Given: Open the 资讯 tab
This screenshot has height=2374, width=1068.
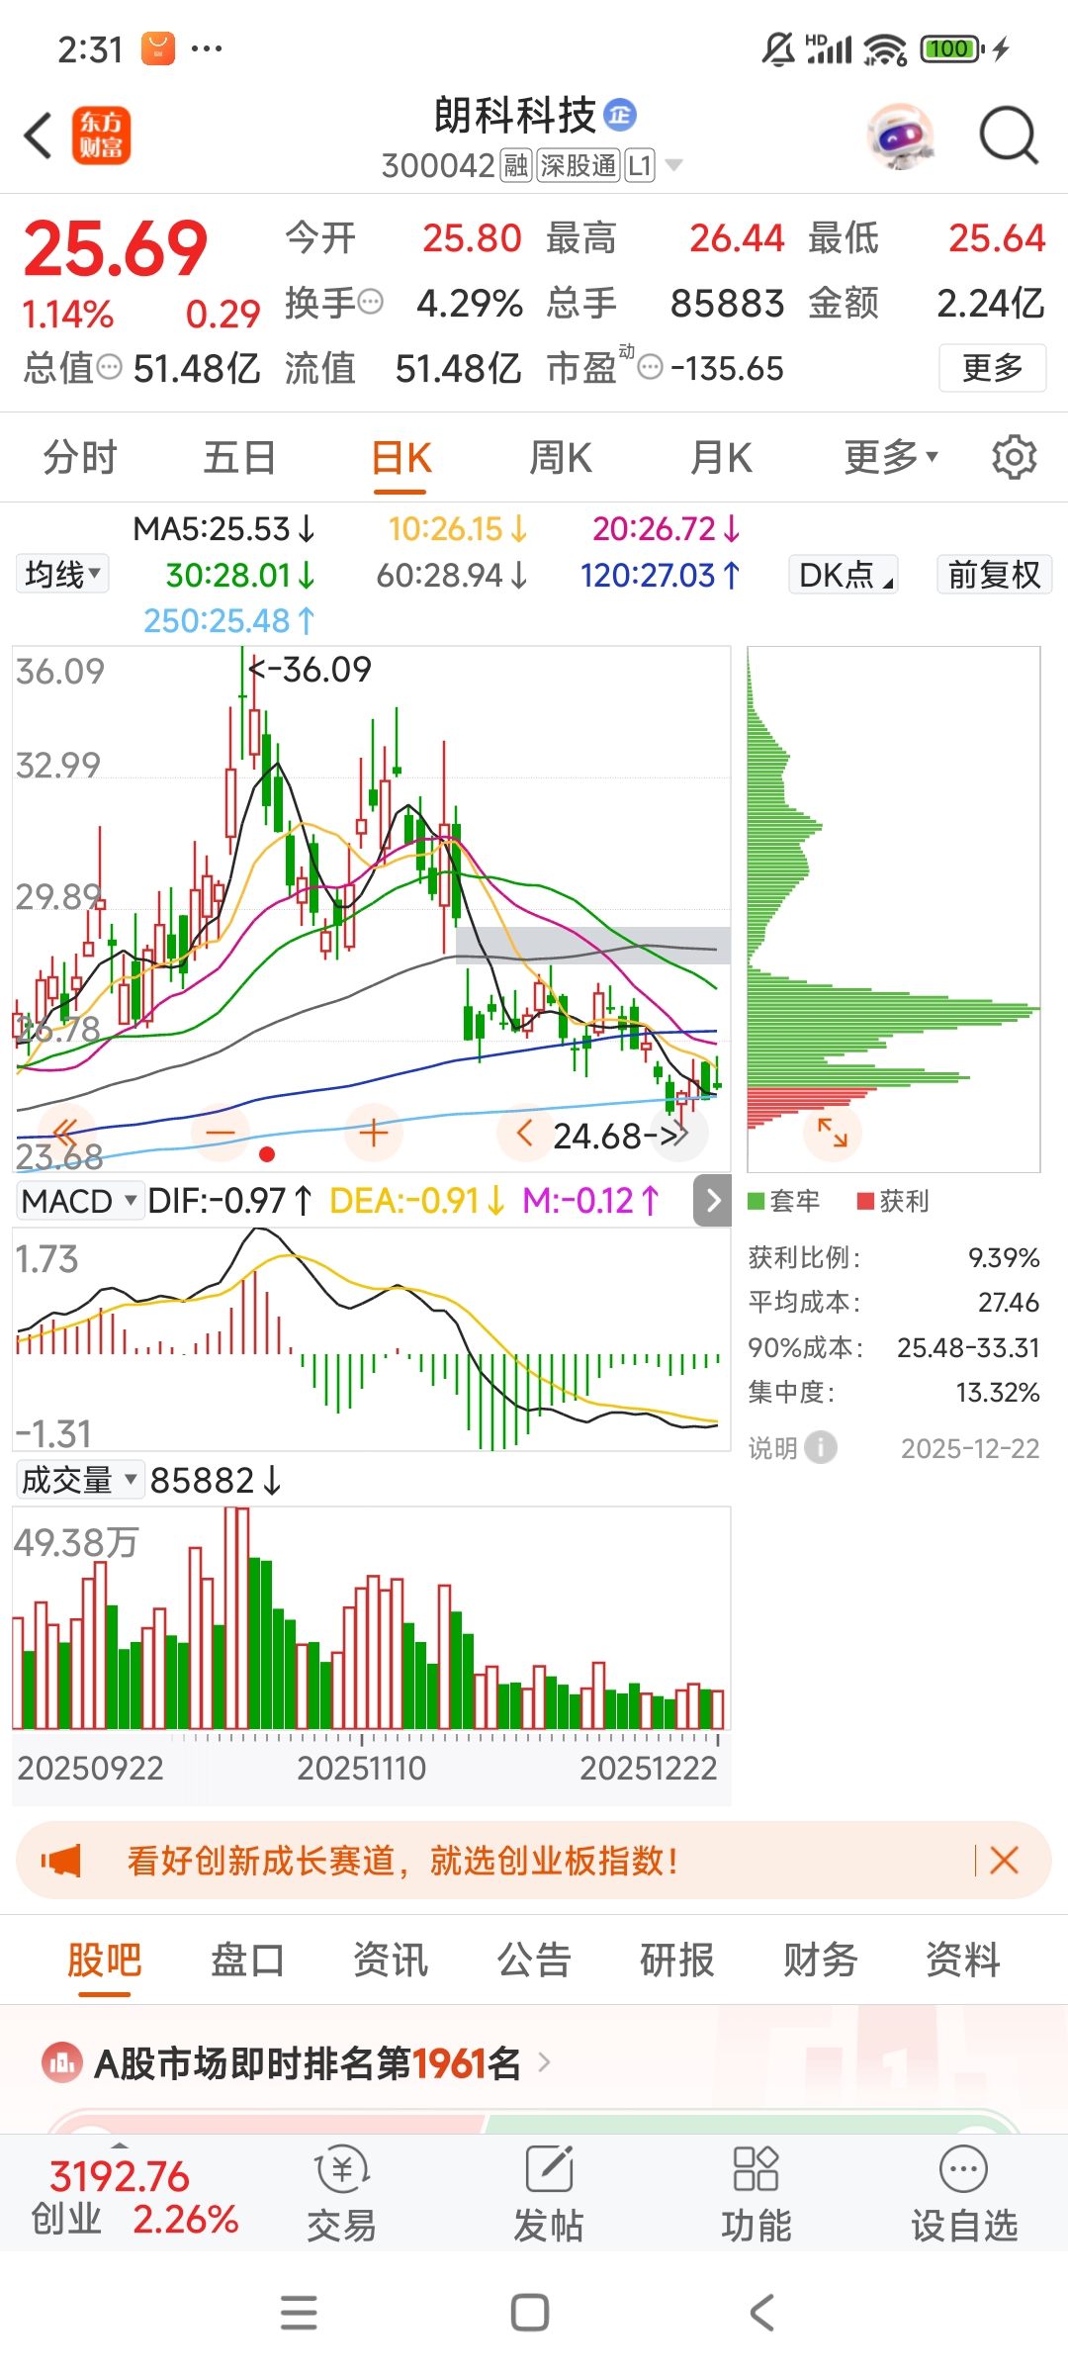Looking at the screenshot, I should click(391, 1960).
